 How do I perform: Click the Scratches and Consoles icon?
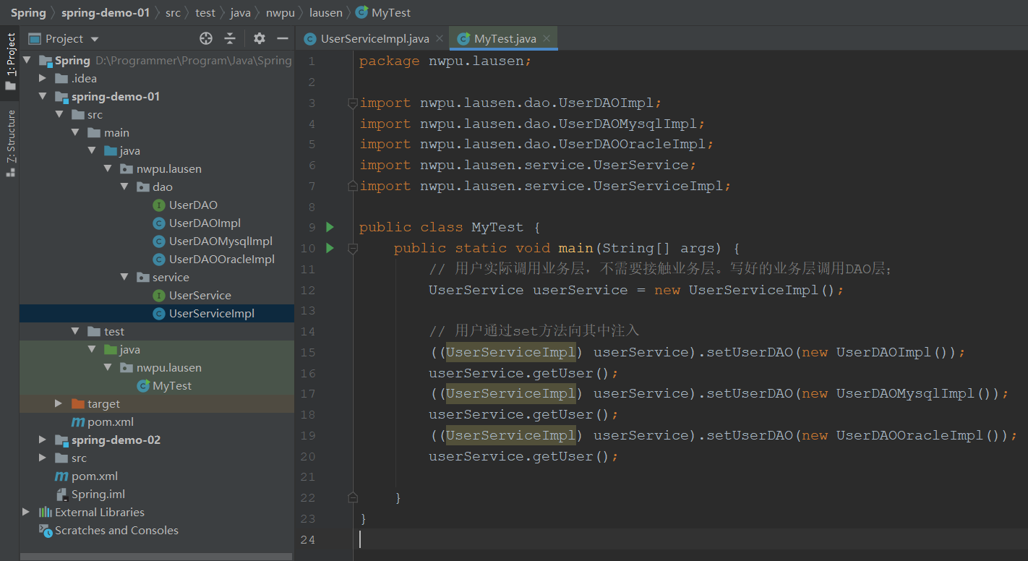(x=46, y=531)
